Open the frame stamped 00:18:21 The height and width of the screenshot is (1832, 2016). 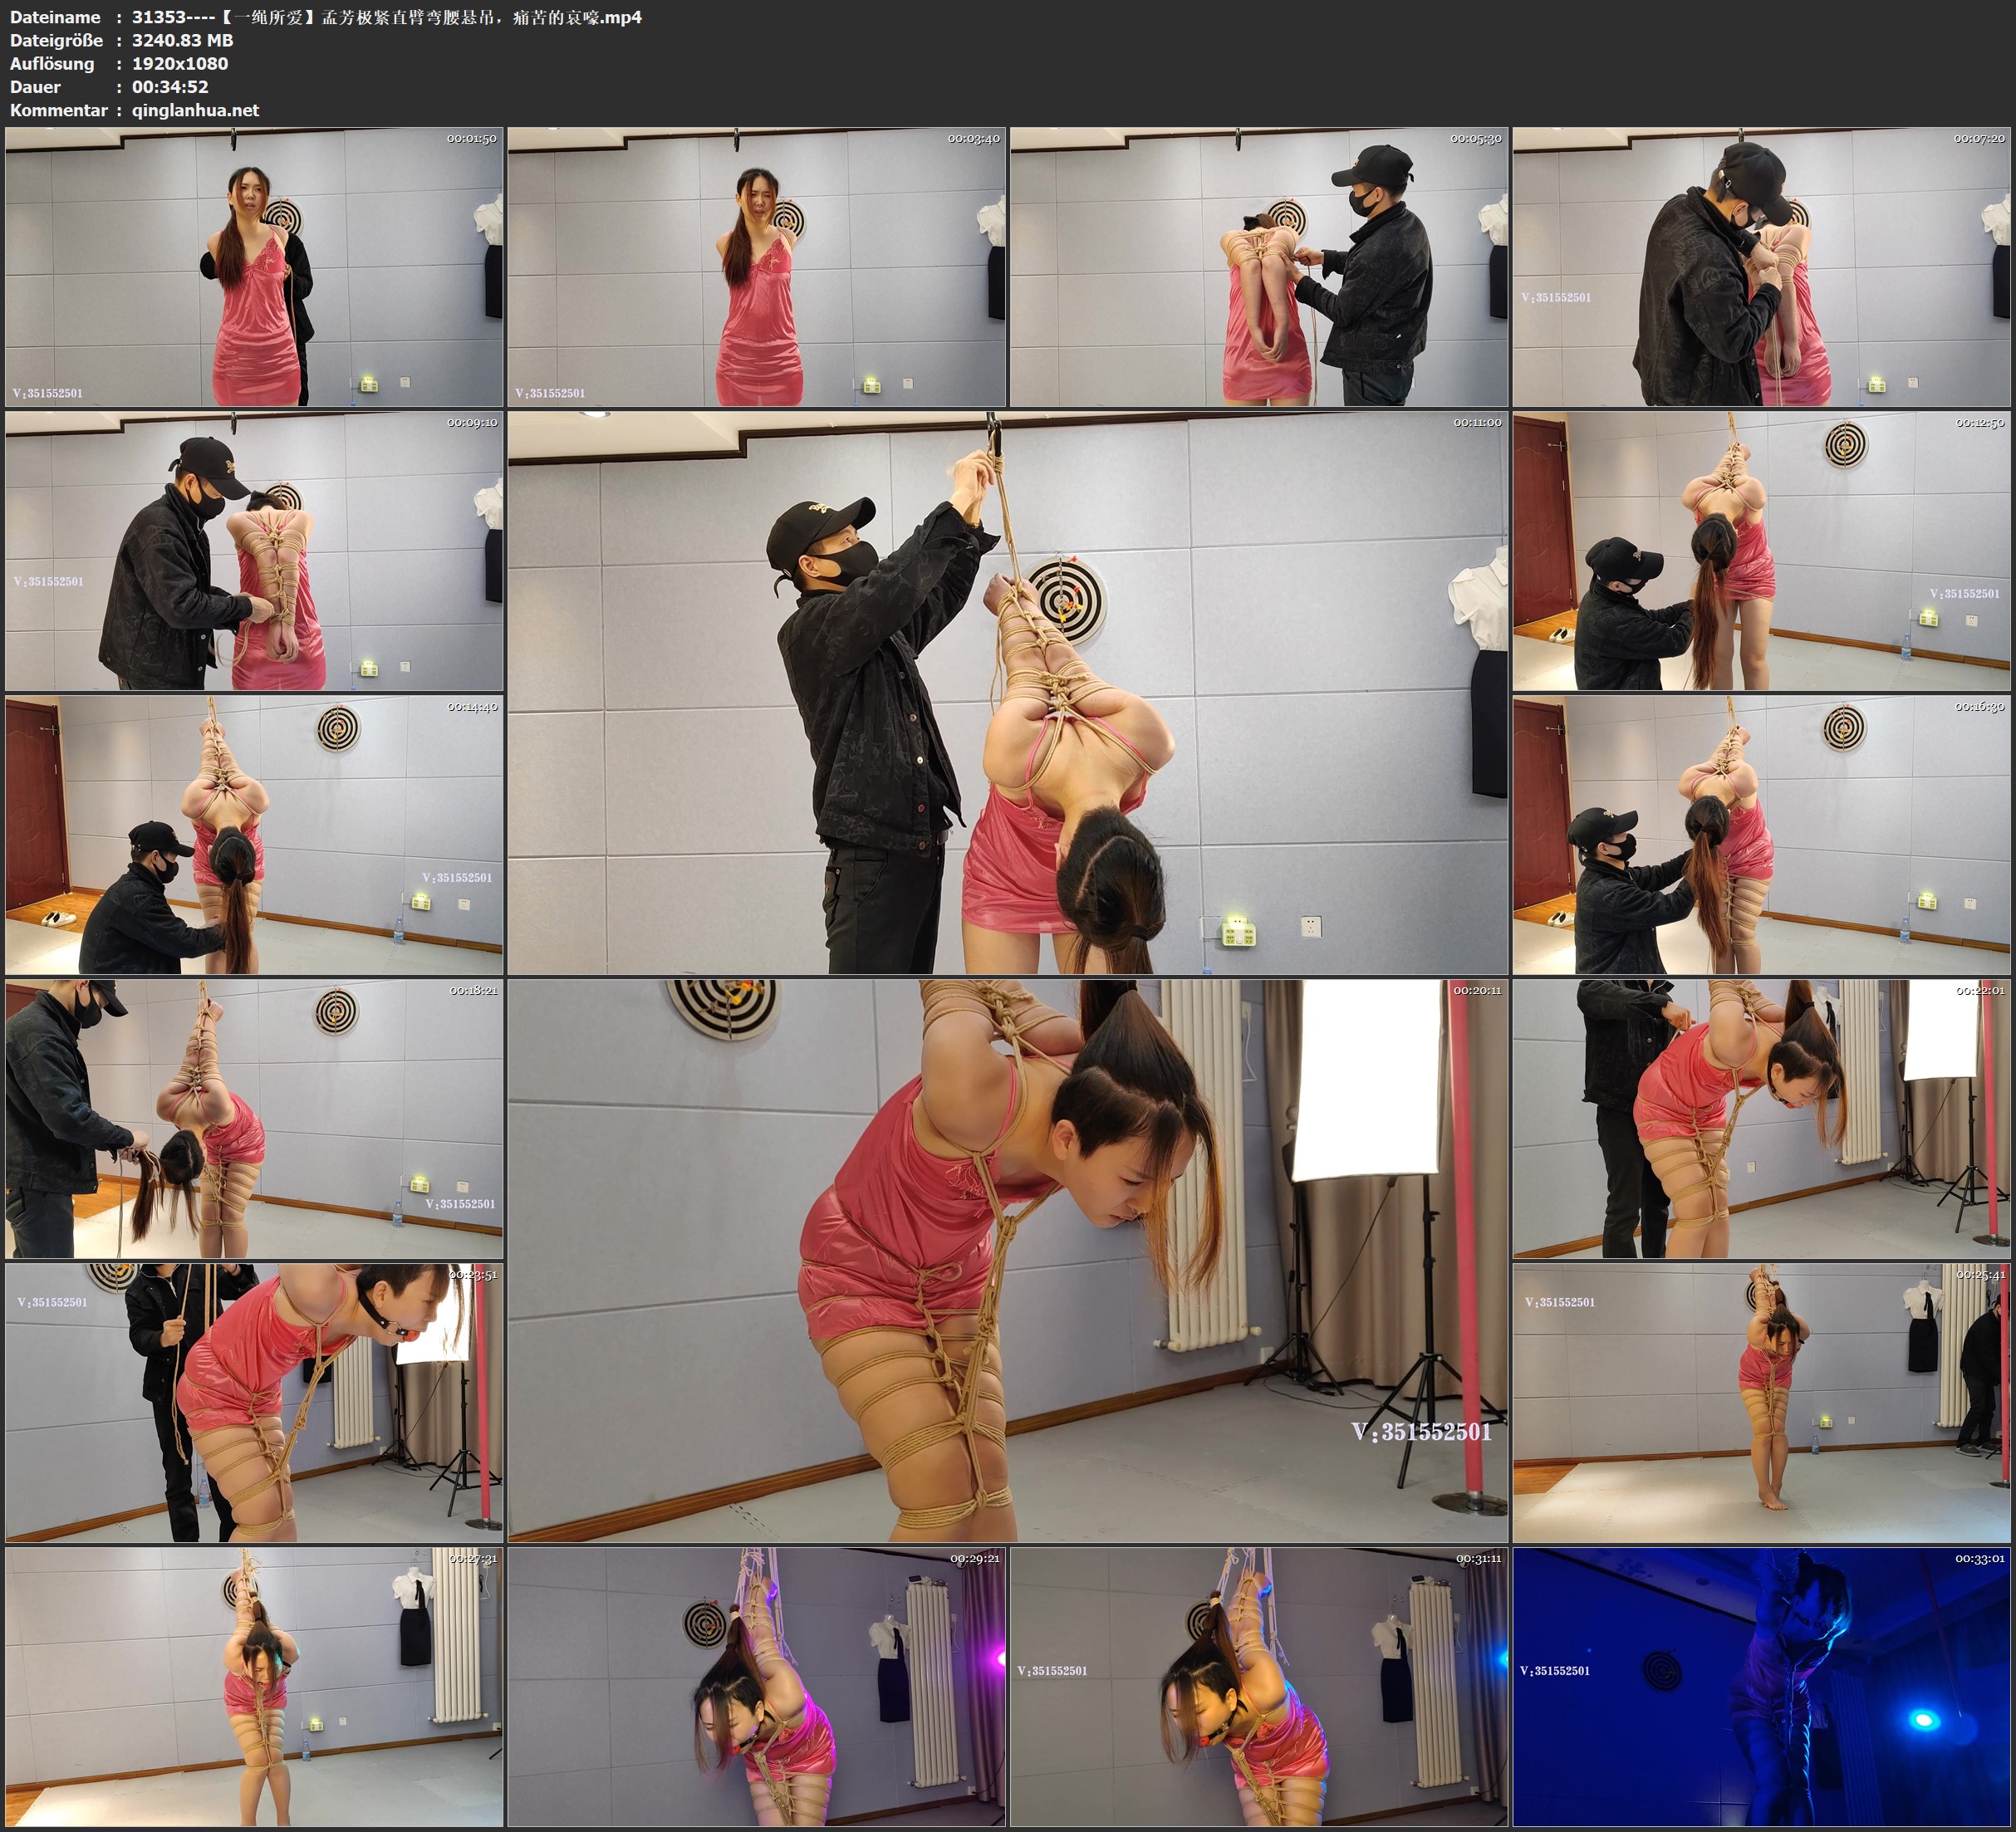click(x=254, y=1119)
